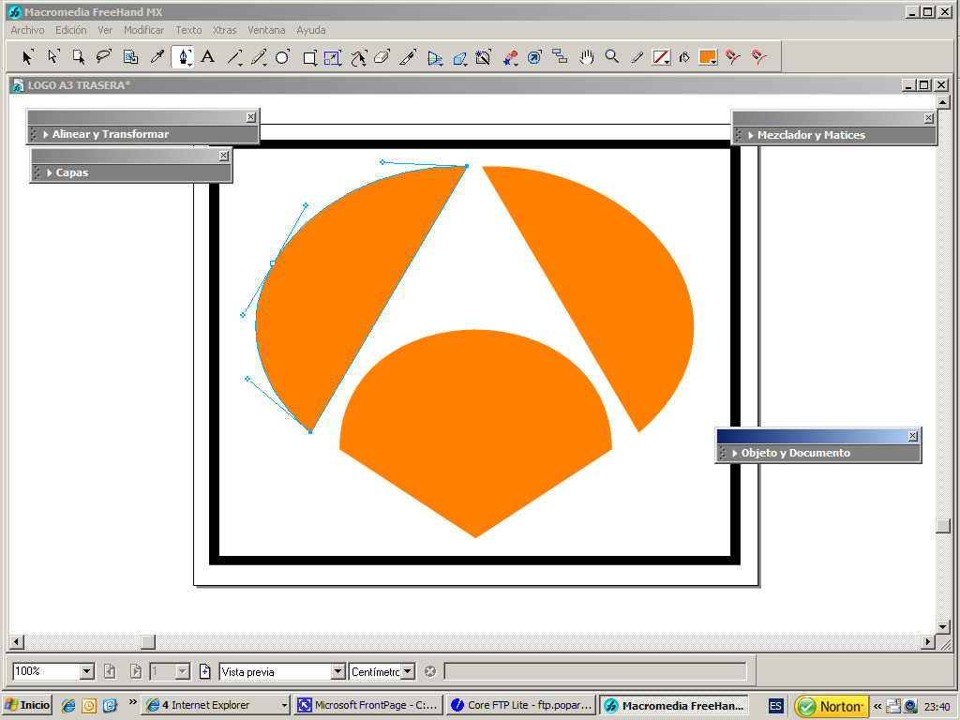Click the cancel stop icon in status bar
960x720 pixels.
(x=430, y=671)
